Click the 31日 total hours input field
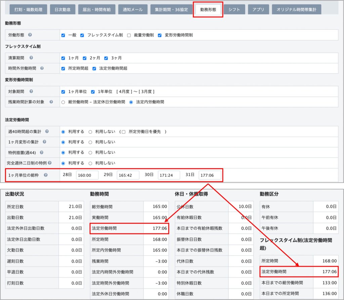This screenshot has width=344, height=300. 210,175
